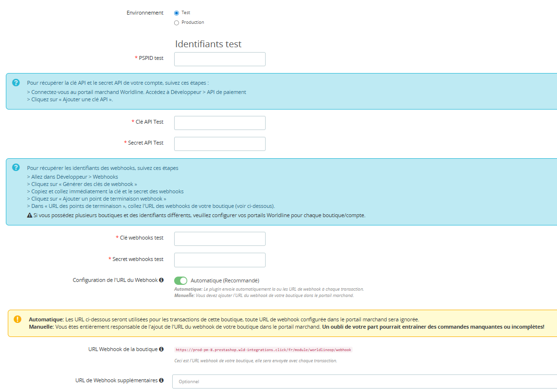This screenshot has width=557, height=391.
Task: Click into the Secret API Test field
Action: pyautogui.click(x=219, y=144)
